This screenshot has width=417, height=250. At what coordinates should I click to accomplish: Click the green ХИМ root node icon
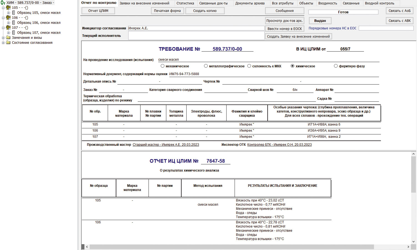[3, 3]
